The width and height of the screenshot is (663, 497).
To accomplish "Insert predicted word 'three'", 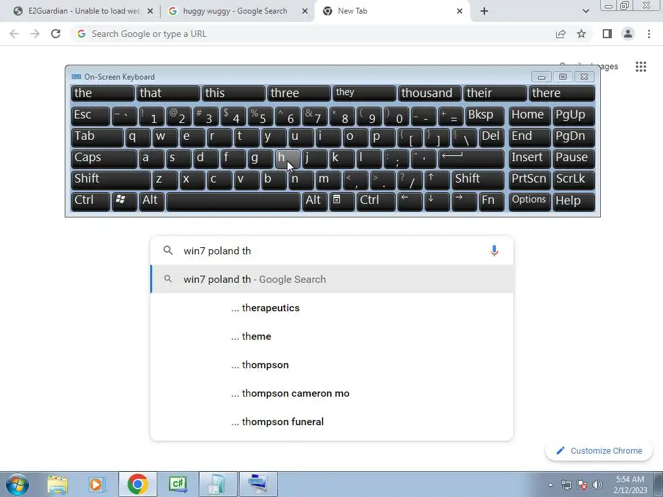I will (x=299, y=93).
